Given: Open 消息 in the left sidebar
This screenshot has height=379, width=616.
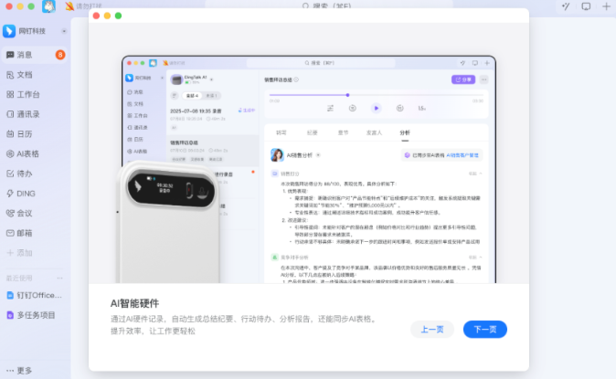Looking at the screenshot, I should coord(34,55).
